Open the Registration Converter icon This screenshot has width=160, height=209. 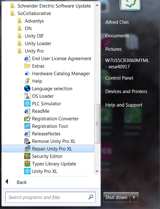pos(27,119)
